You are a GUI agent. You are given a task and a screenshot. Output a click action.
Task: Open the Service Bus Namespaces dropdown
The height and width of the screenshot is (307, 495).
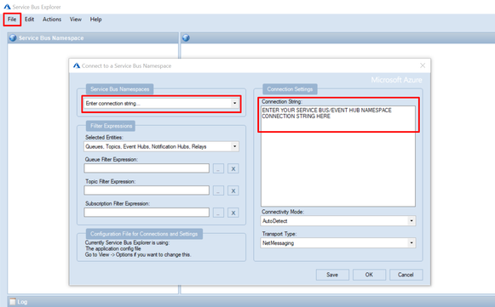[234, 104]
